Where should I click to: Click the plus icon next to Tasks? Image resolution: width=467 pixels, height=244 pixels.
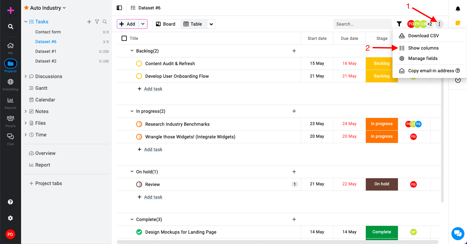[89, 22]
